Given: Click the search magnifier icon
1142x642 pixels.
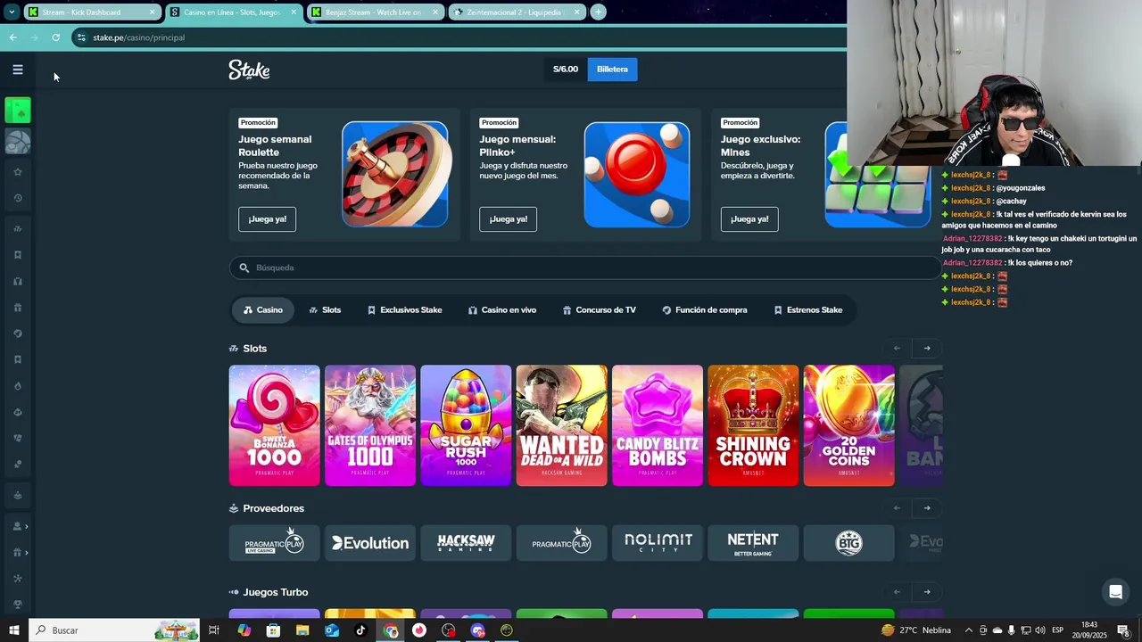Looking at the screenshot, I should (x=244, y=267).
